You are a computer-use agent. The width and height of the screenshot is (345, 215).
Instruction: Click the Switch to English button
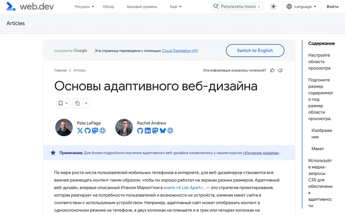[x=255, y=50]
